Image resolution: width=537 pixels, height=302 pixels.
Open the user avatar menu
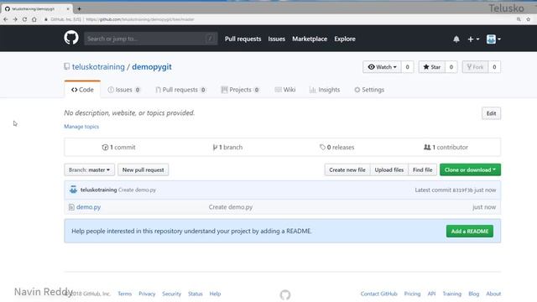tap(493, 39)
